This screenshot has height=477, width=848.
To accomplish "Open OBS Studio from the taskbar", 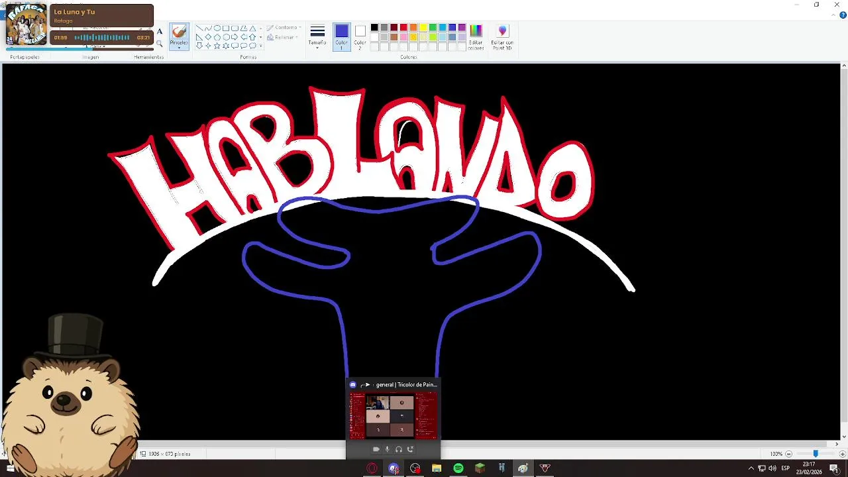I will pyautogui.click(x=415, y=468).
